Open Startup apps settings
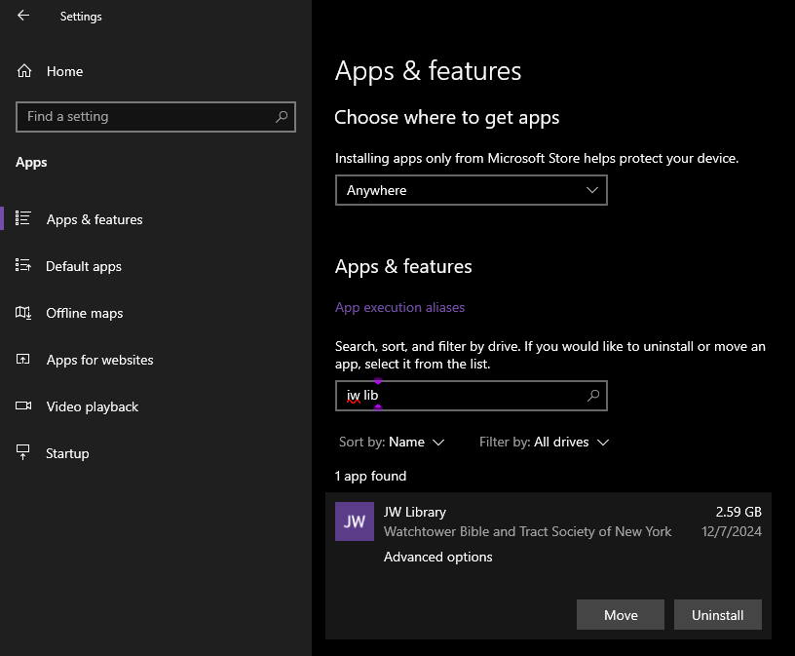Screen dimensions: 795x656 [67, 453]
